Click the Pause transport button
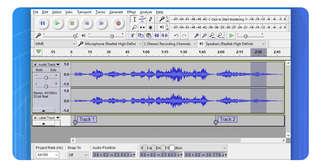Screen dimensions: 321x168 point(42,23)
